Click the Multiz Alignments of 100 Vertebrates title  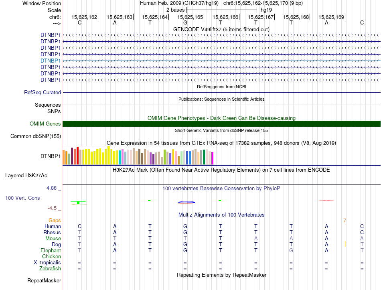coord(221,215)
